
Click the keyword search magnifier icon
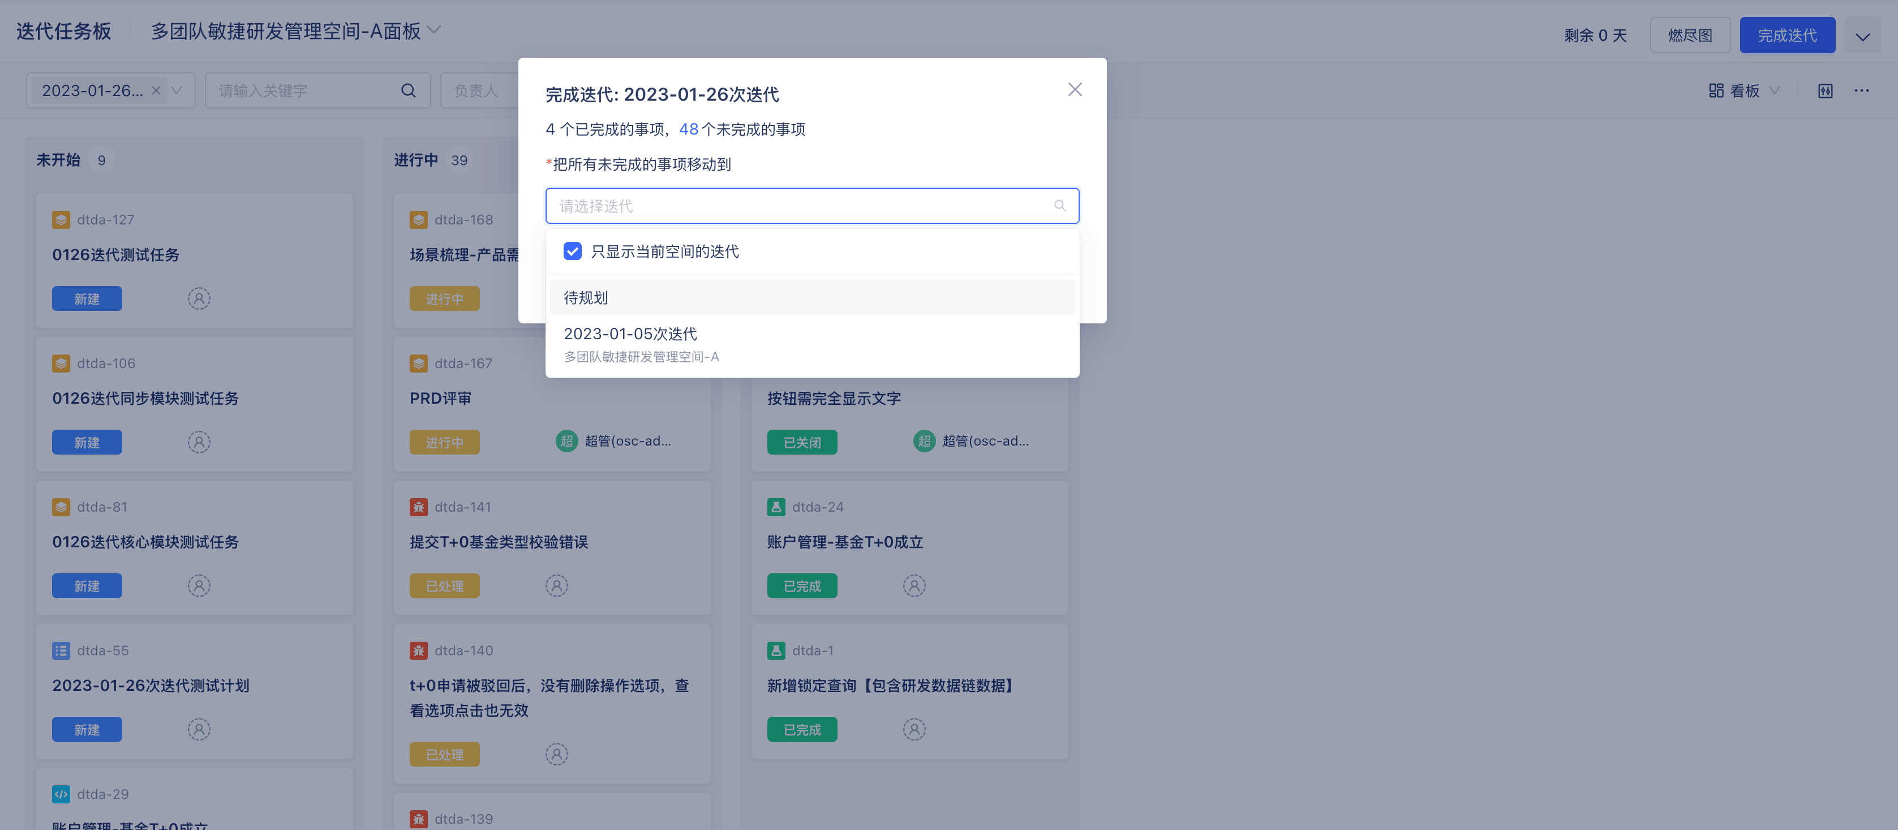click(x=408, y=90)
